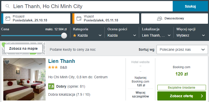The height and width of the screenshot is (102, 209).
Task: Click Zobacz na mapie button
Action: 23,48
